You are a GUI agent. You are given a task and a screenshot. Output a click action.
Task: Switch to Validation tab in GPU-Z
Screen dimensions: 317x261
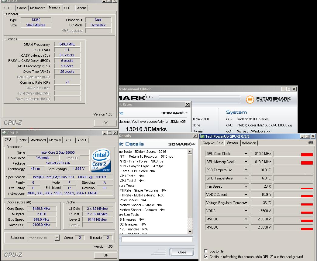[249, 143]
